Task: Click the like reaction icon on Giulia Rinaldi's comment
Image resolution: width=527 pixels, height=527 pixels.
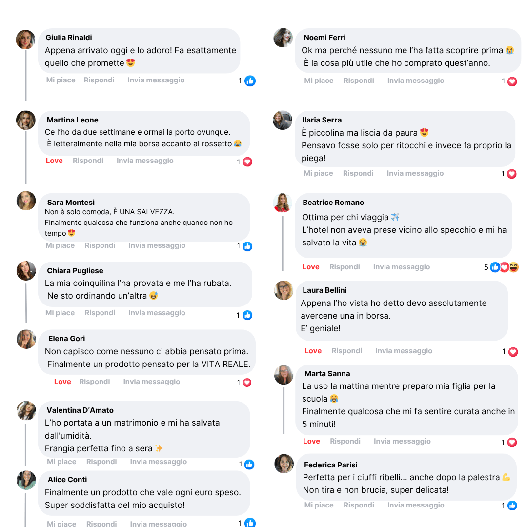Action: pos(250,81)
